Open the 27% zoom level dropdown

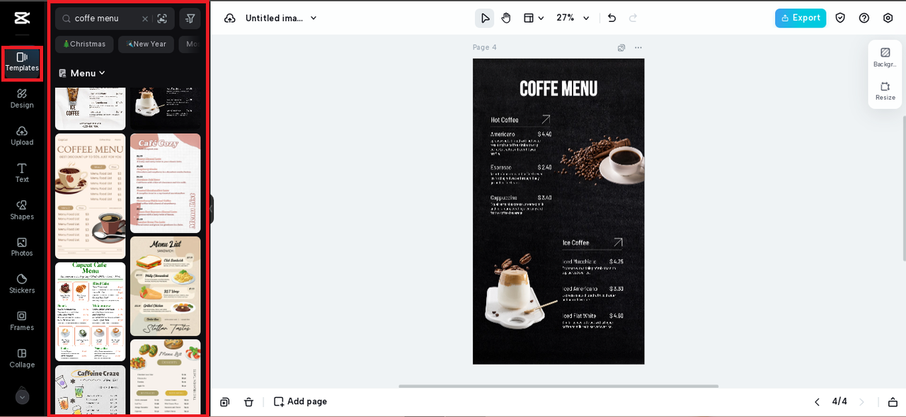coord(573,18)
